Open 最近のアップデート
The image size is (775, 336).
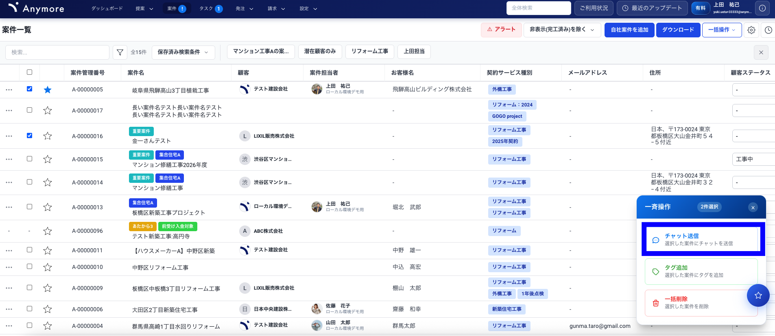[652, 8]
